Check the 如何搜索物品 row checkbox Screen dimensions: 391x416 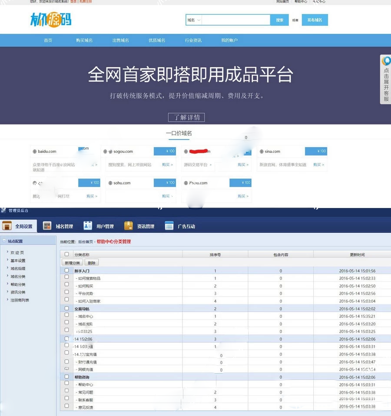[66, 277]
